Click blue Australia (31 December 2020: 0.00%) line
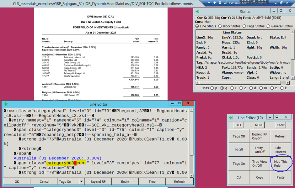The image size is (295, 188). click(57, 158)
